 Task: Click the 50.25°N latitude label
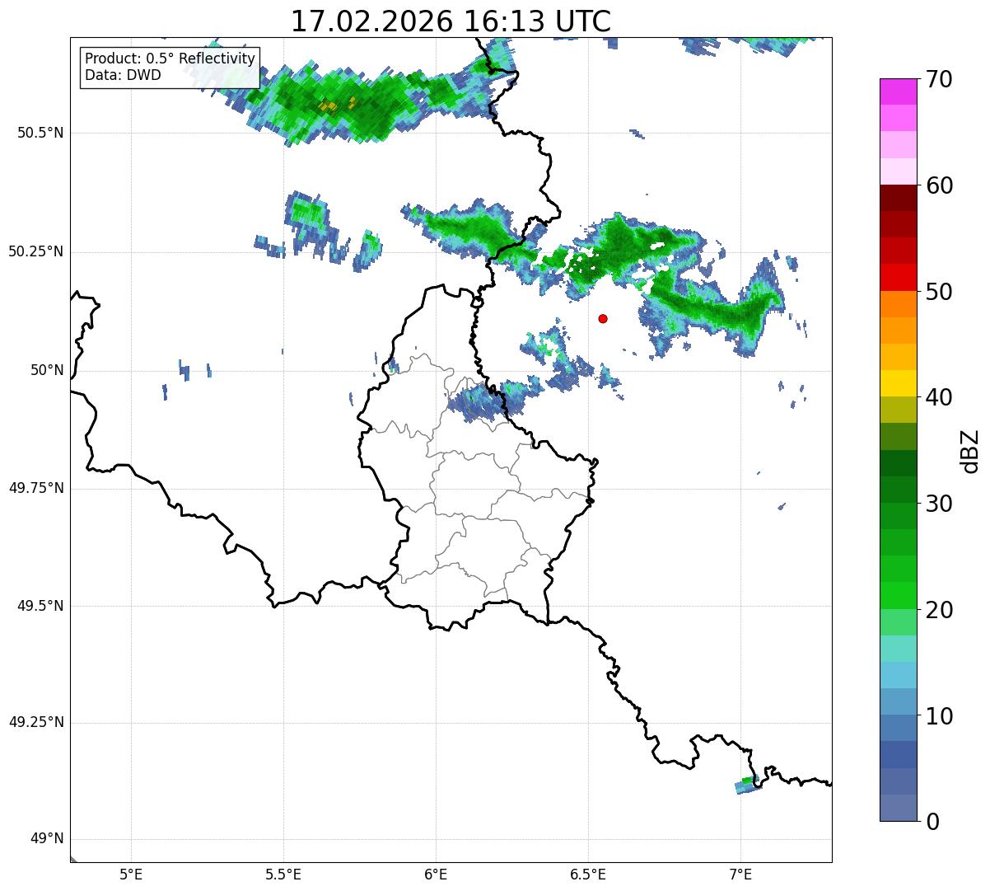click(x=35, y=251)
